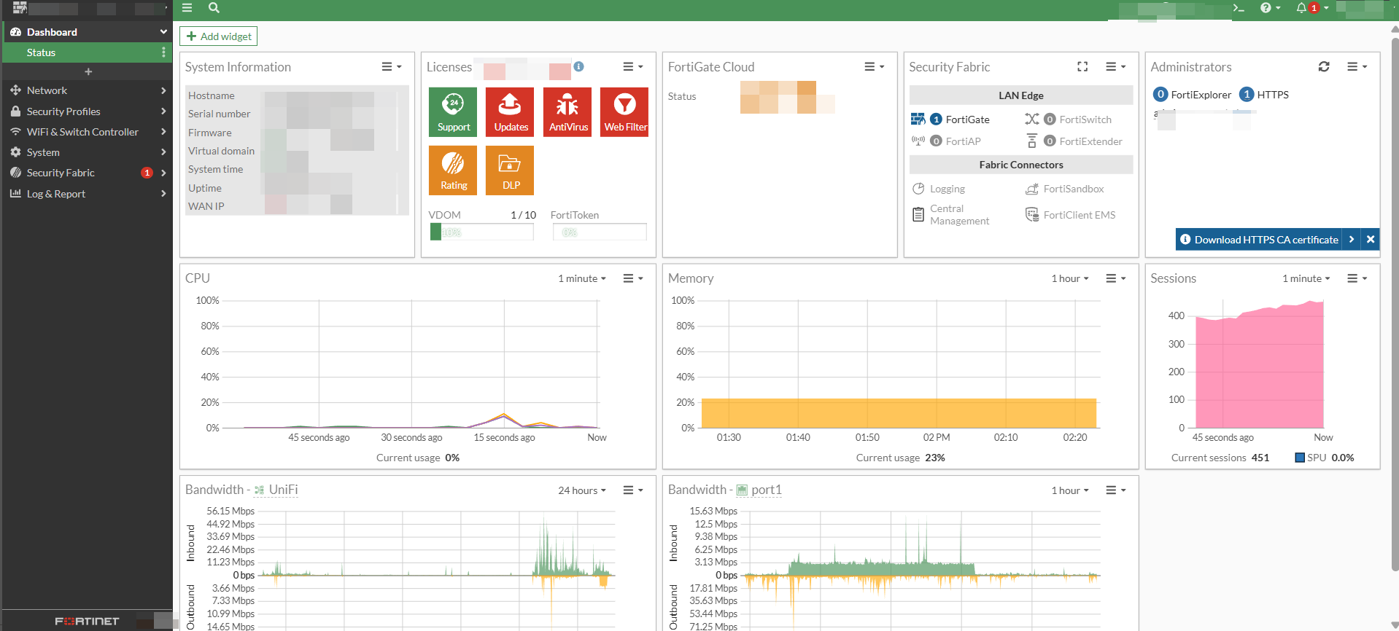Open CPU time range dropdown
This screenshot has height=631, width=1399.
[x=581, y=278]
